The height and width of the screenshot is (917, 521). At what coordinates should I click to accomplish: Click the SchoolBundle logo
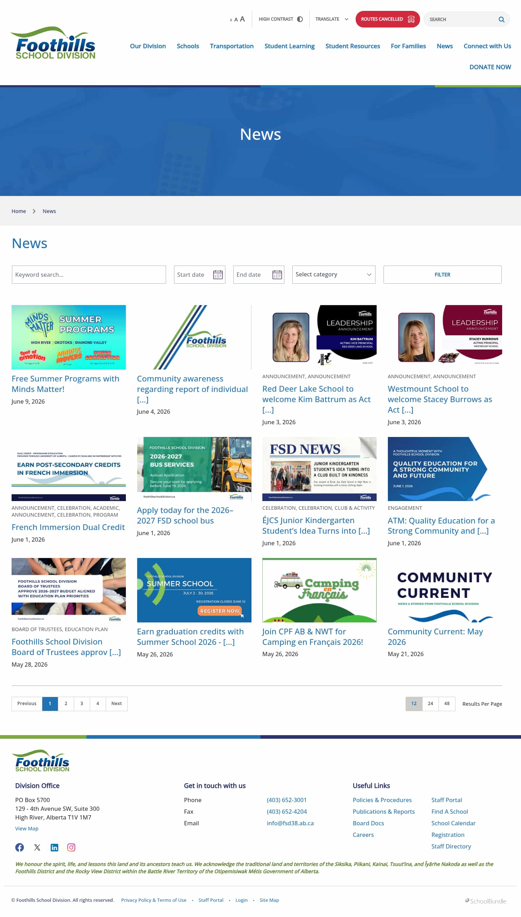[486, 901]
